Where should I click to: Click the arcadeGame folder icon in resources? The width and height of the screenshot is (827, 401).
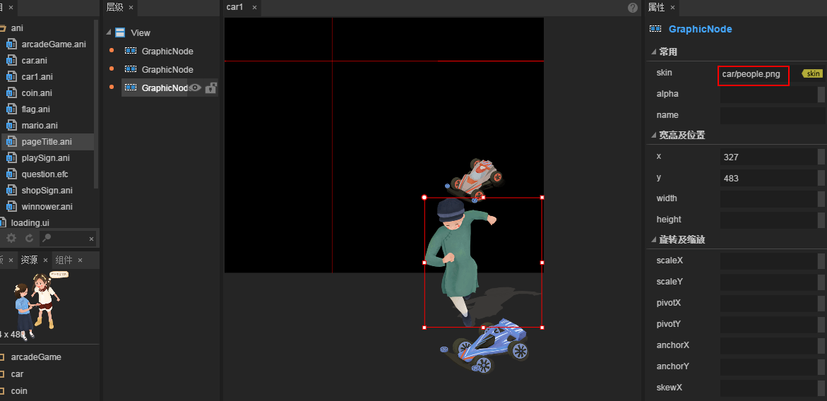coord(2,357)
